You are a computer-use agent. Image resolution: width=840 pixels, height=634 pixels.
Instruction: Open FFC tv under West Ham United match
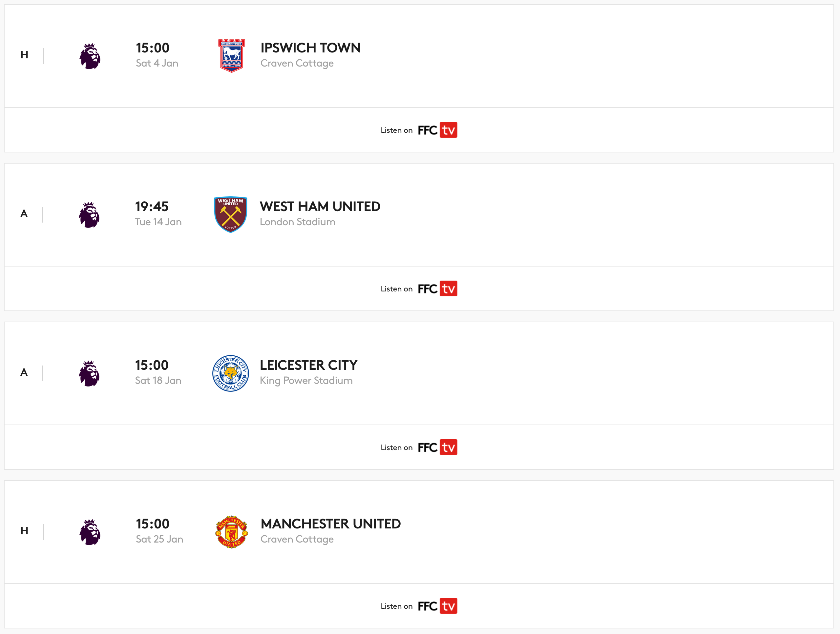[437, 288]
